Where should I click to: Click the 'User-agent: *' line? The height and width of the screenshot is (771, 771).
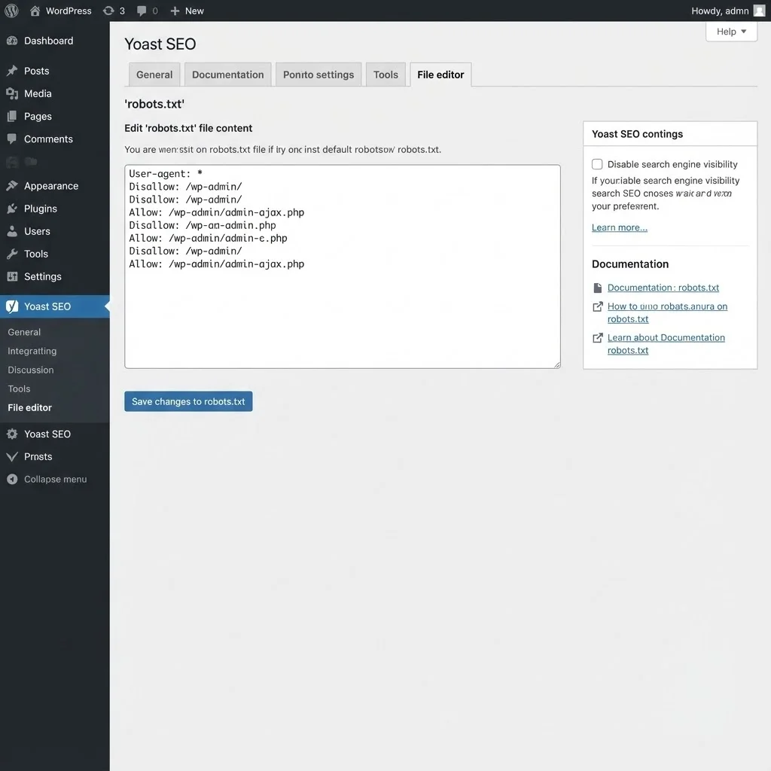166,174
